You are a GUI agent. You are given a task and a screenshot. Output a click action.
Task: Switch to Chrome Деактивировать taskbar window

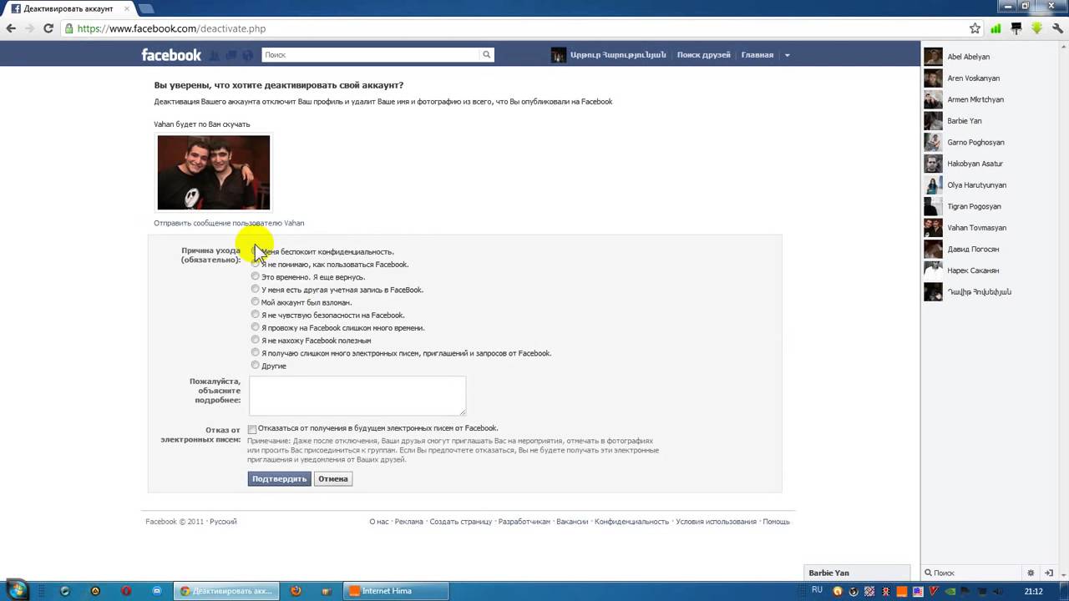point(226,591)
